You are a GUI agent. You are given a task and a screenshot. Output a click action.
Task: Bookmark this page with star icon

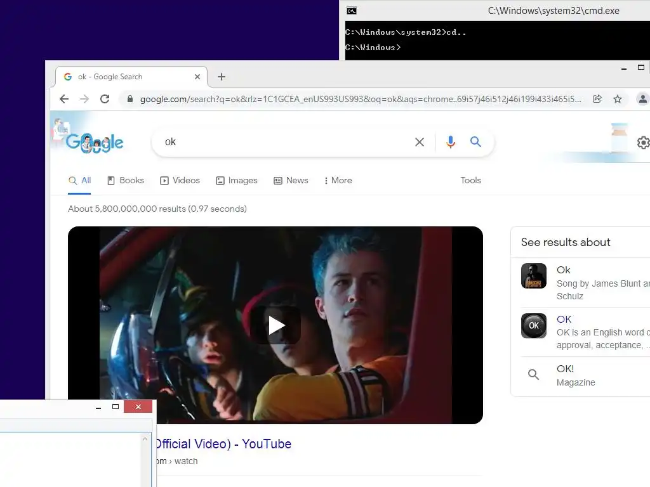(x=618, y=99)
